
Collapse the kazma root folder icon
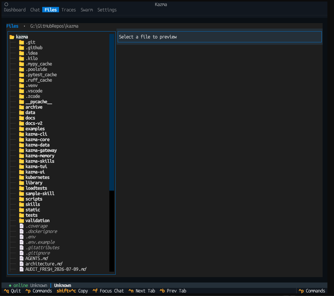pos(12,37)
